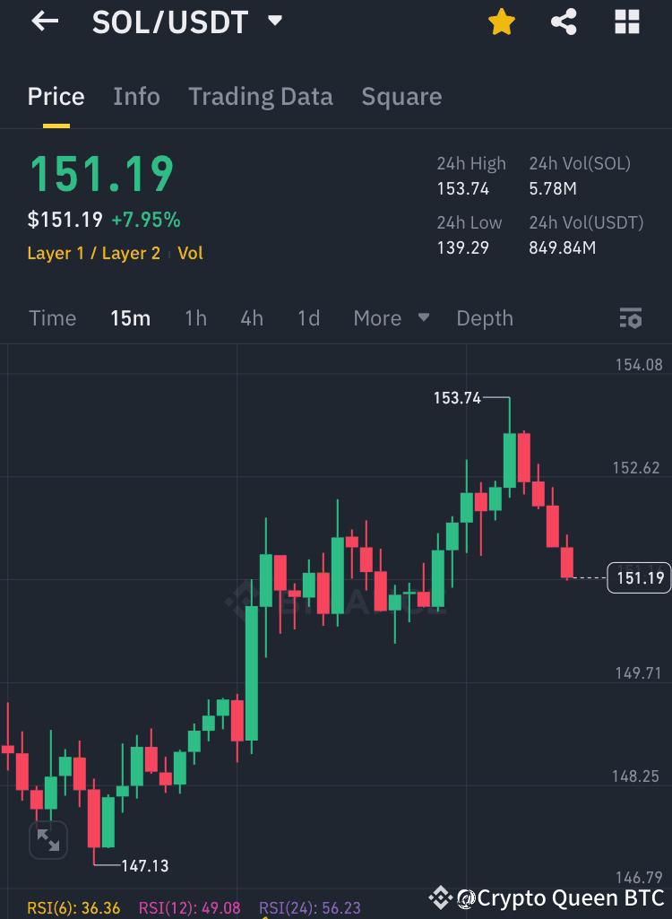Select the Depth chart view
The image size is (672, 919).
[x=484, y=318]
